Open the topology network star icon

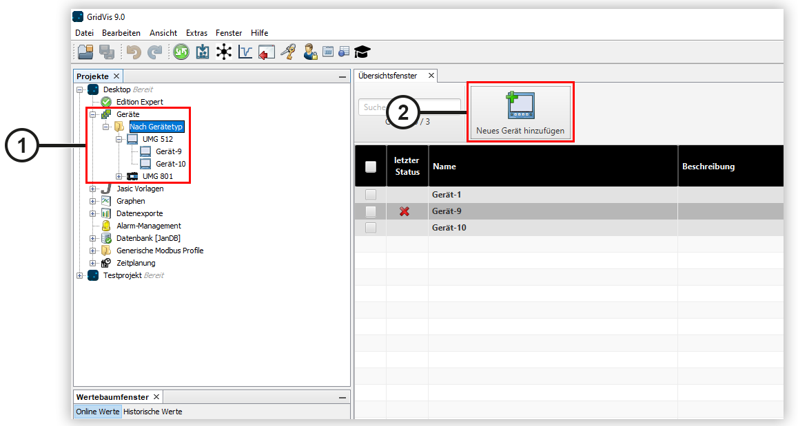(x=223, y=52)
